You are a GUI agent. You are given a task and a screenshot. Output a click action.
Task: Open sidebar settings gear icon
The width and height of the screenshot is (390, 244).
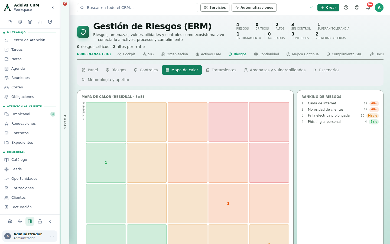10,221
